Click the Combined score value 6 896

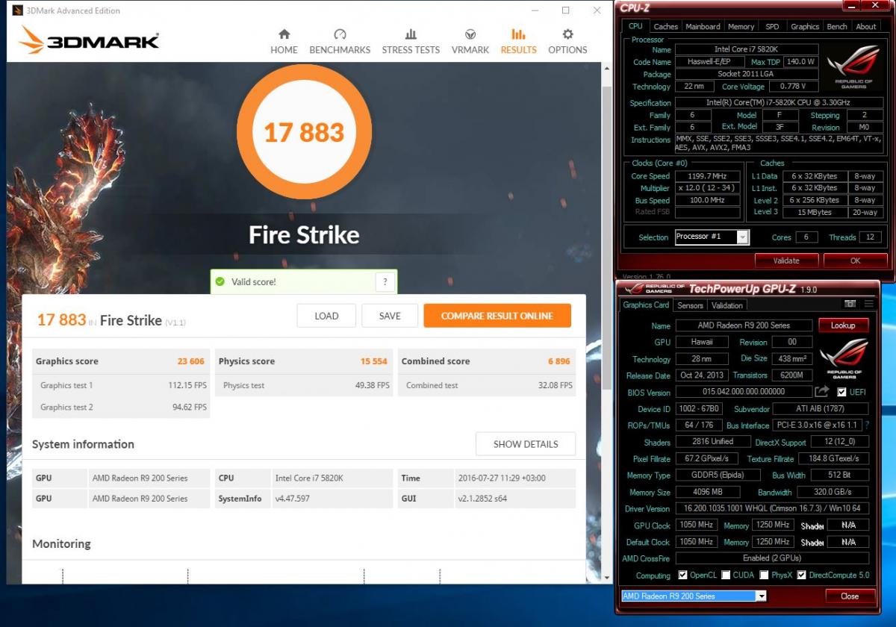pos(559,361)
